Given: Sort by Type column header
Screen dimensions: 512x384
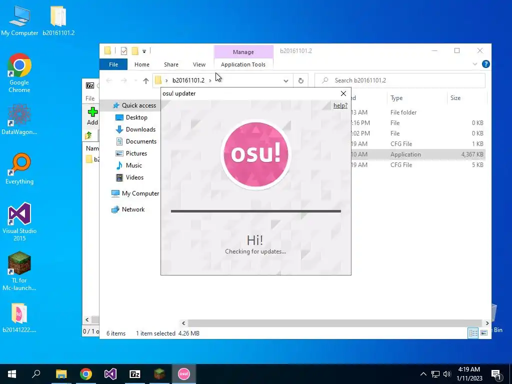Looking at the screenshot, I should [x=416, y=98].
